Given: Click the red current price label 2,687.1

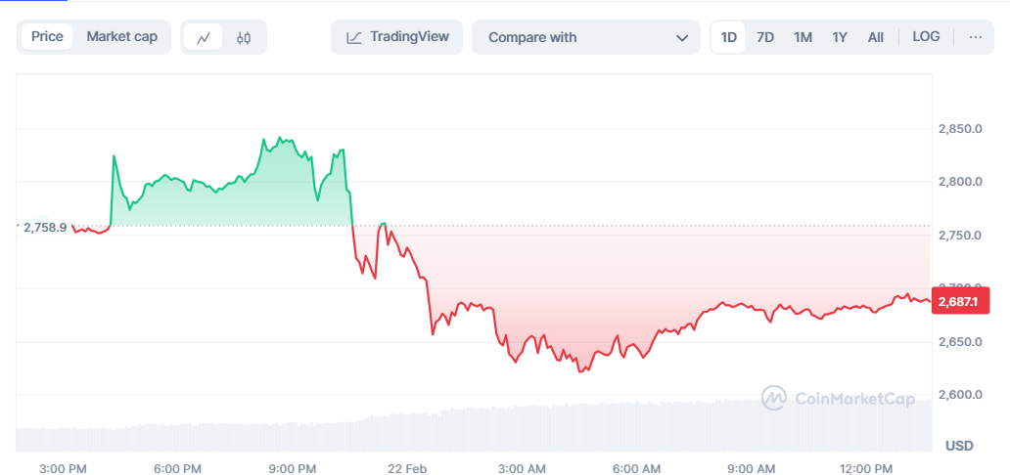Looking at the screenshot, I should click(959, 302).
